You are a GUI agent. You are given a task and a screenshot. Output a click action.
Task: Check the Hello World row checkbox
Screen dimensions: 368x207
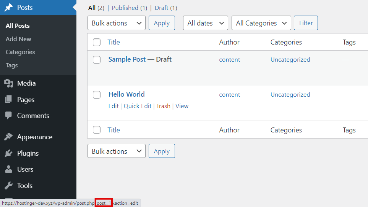click(97, 95)
